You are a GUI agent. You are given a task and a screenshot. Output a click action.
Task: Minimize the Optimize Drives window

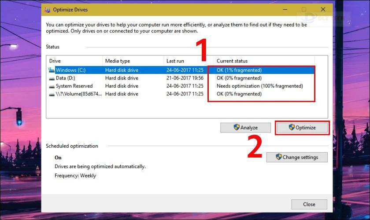tap(285, 10)
